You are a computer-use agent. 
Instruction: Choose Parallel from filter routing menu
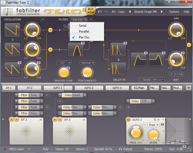pyautogui.click(x=87, y=31)
